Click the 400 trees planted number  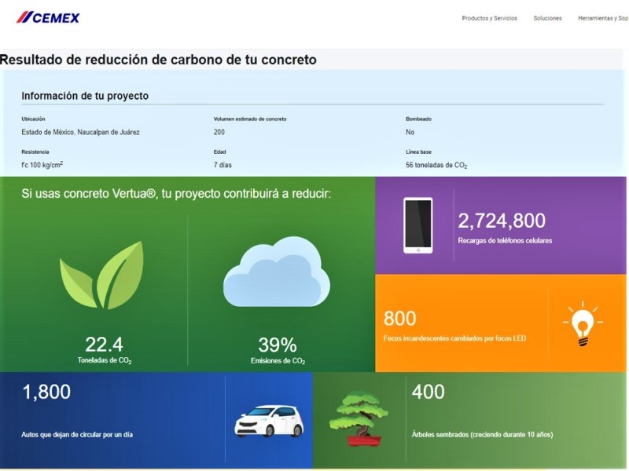(x=429, y=391)
